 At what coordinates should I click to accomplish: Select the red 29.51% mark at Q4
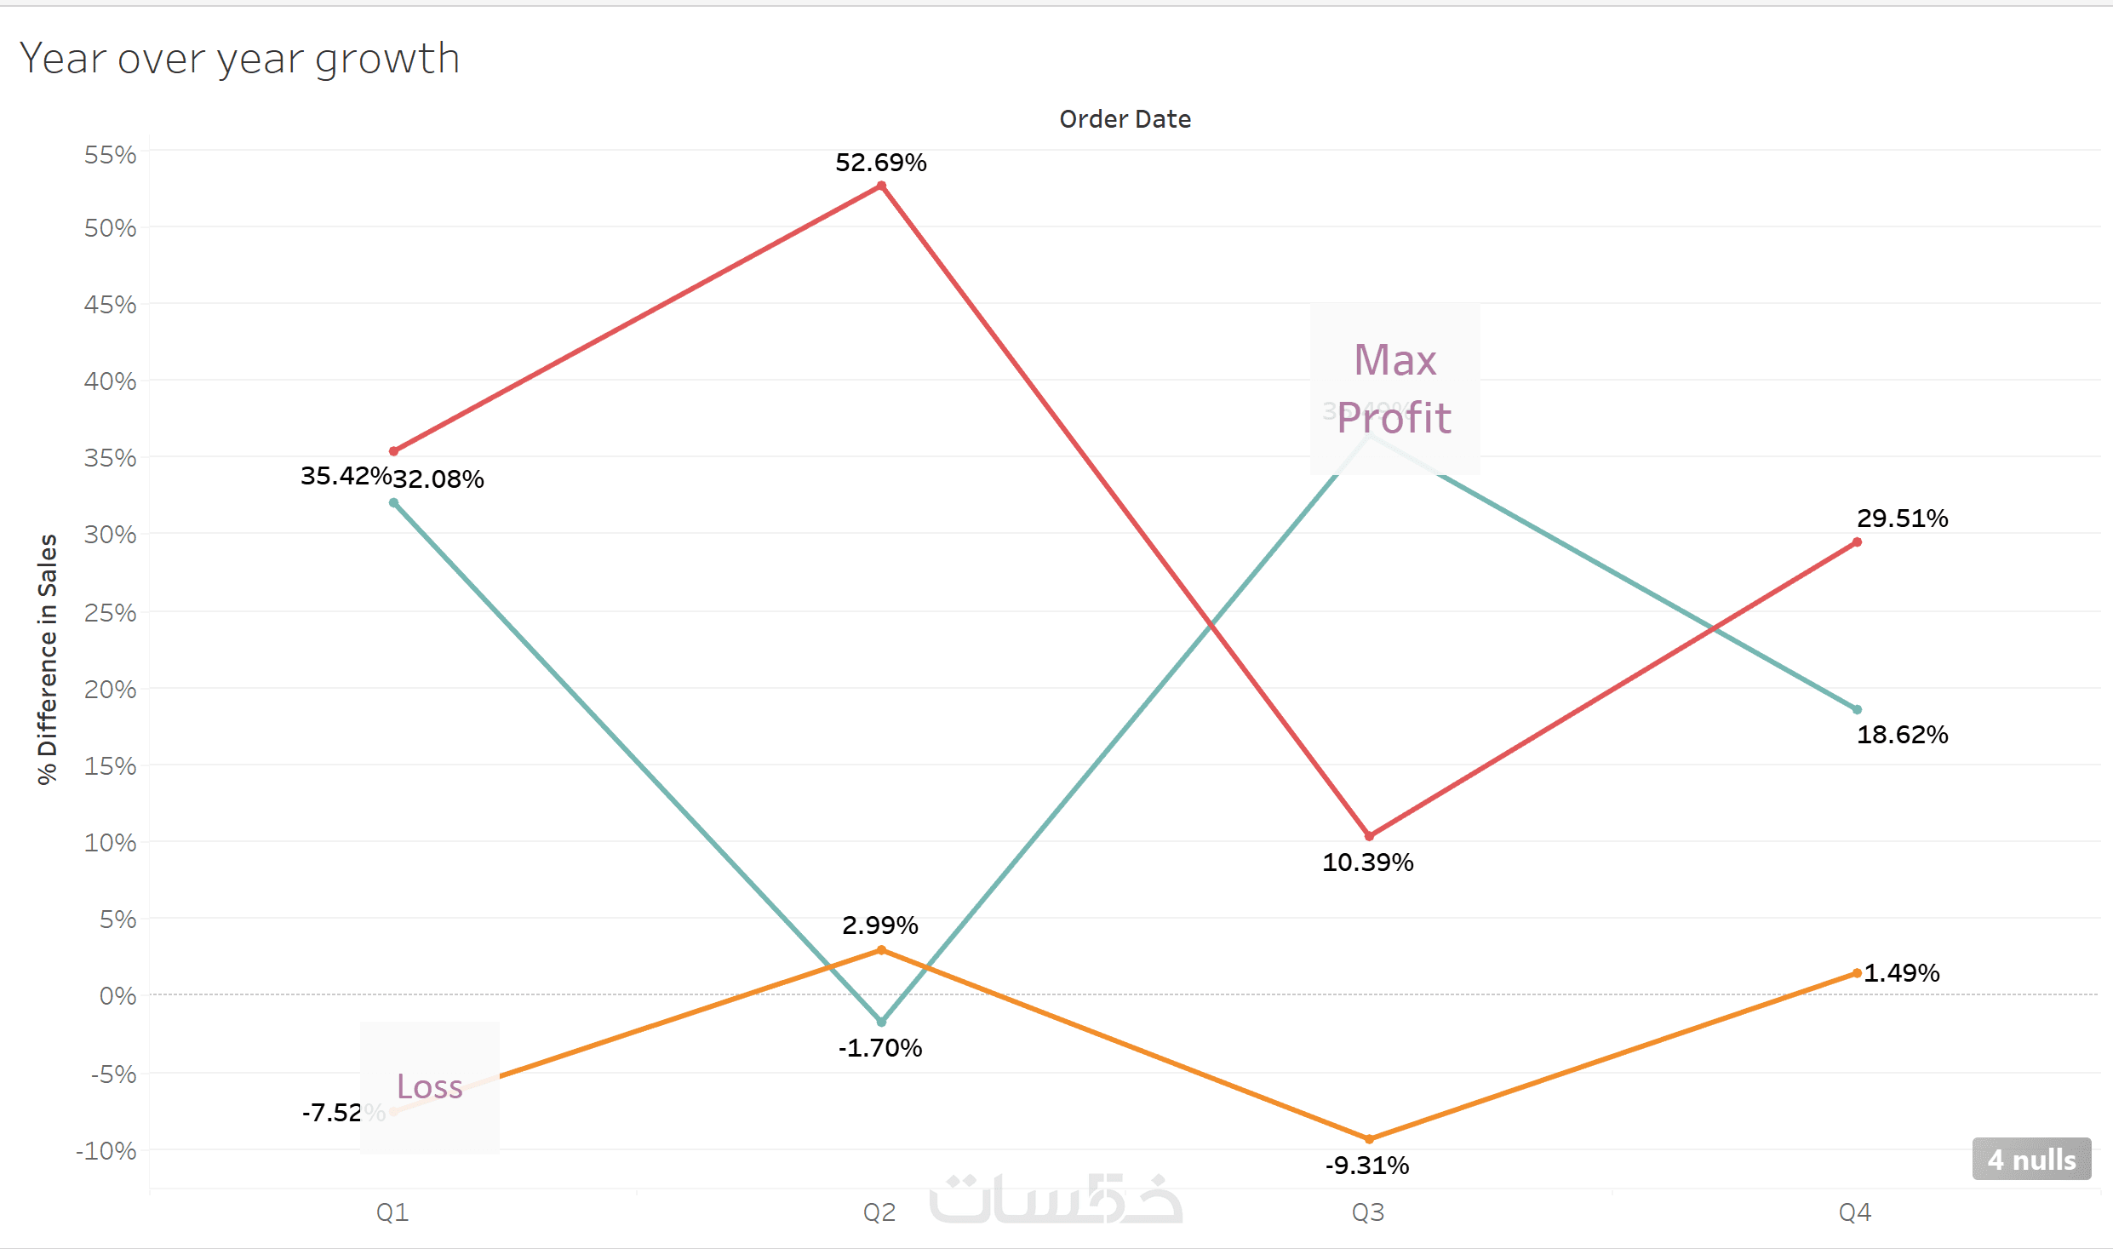click(x=1857, y=542)
